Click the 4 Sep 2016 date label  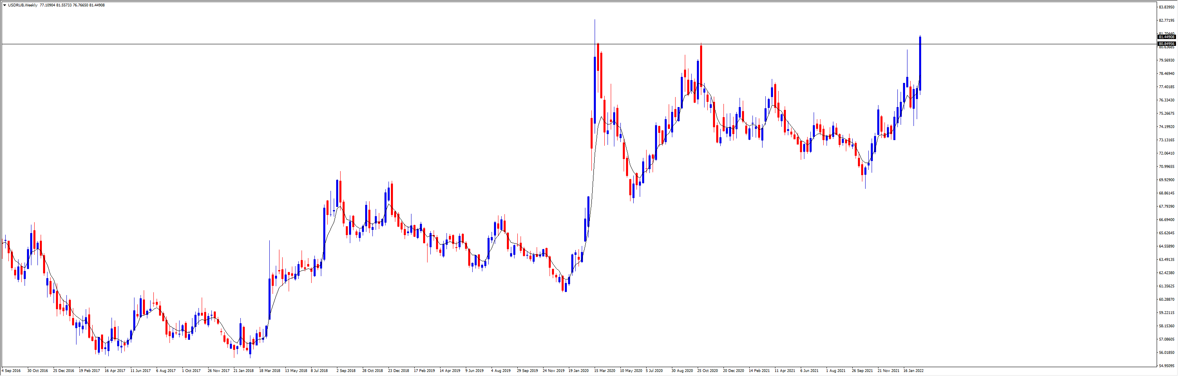coord(11,371)
